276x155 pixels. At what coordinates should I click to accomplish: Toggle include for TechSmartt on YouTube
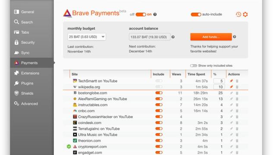point(159,81)
